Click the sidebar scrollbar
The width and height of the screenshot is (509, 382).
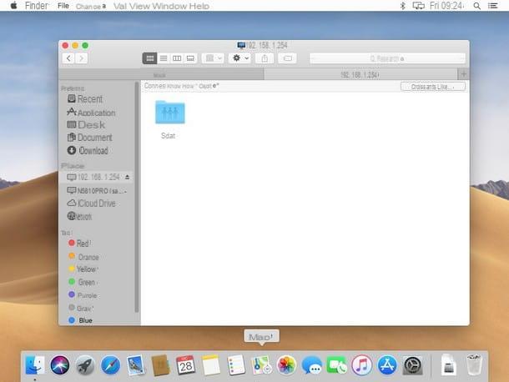coord(137,198)
